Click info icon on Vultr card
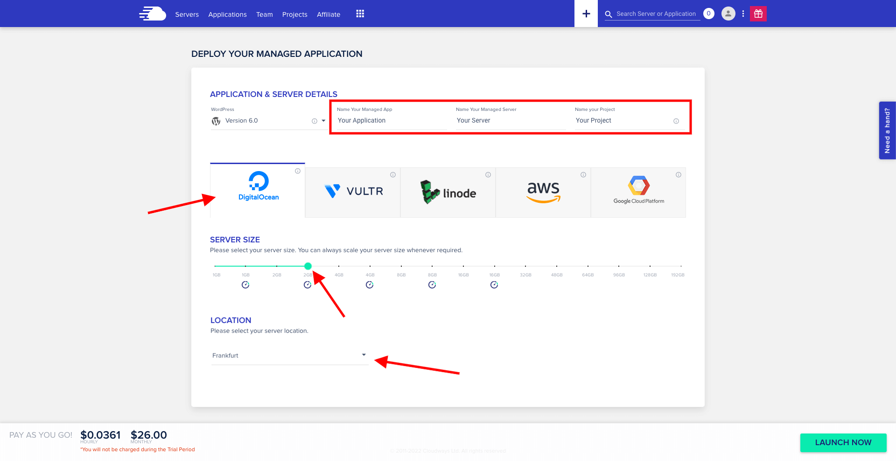This screenshot has width=896, height=461. point(393,175)
